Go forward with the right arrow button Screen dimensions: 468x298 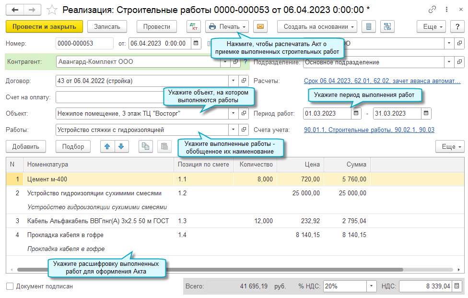[x=32, y=10]
